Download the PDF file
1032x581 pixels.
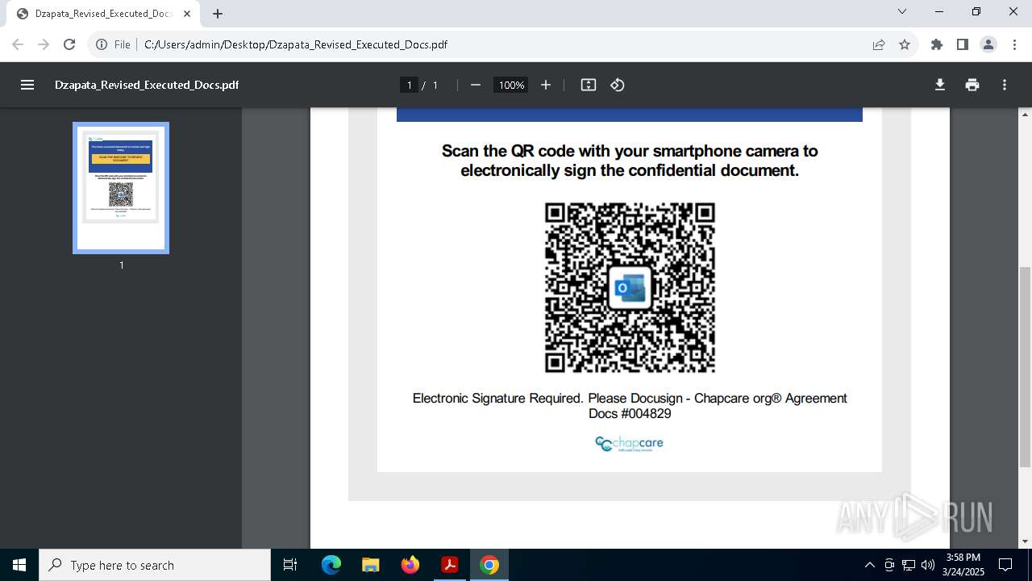point(940,85)
